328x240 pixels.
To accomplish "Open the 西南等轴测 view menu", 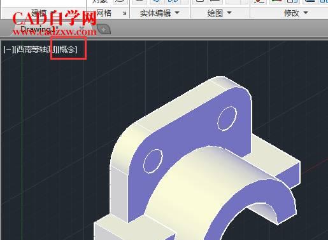I will (35, 50).
